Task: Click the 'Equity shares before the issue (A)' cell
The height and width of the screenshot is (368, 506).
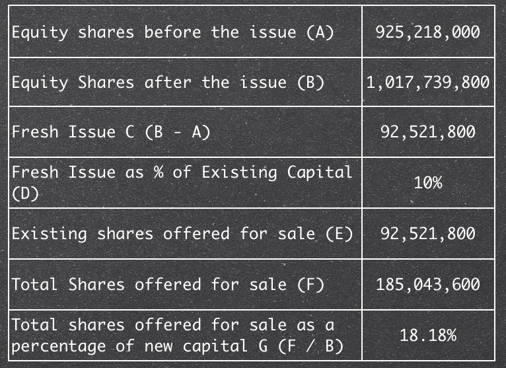Action: coord(172,32)
